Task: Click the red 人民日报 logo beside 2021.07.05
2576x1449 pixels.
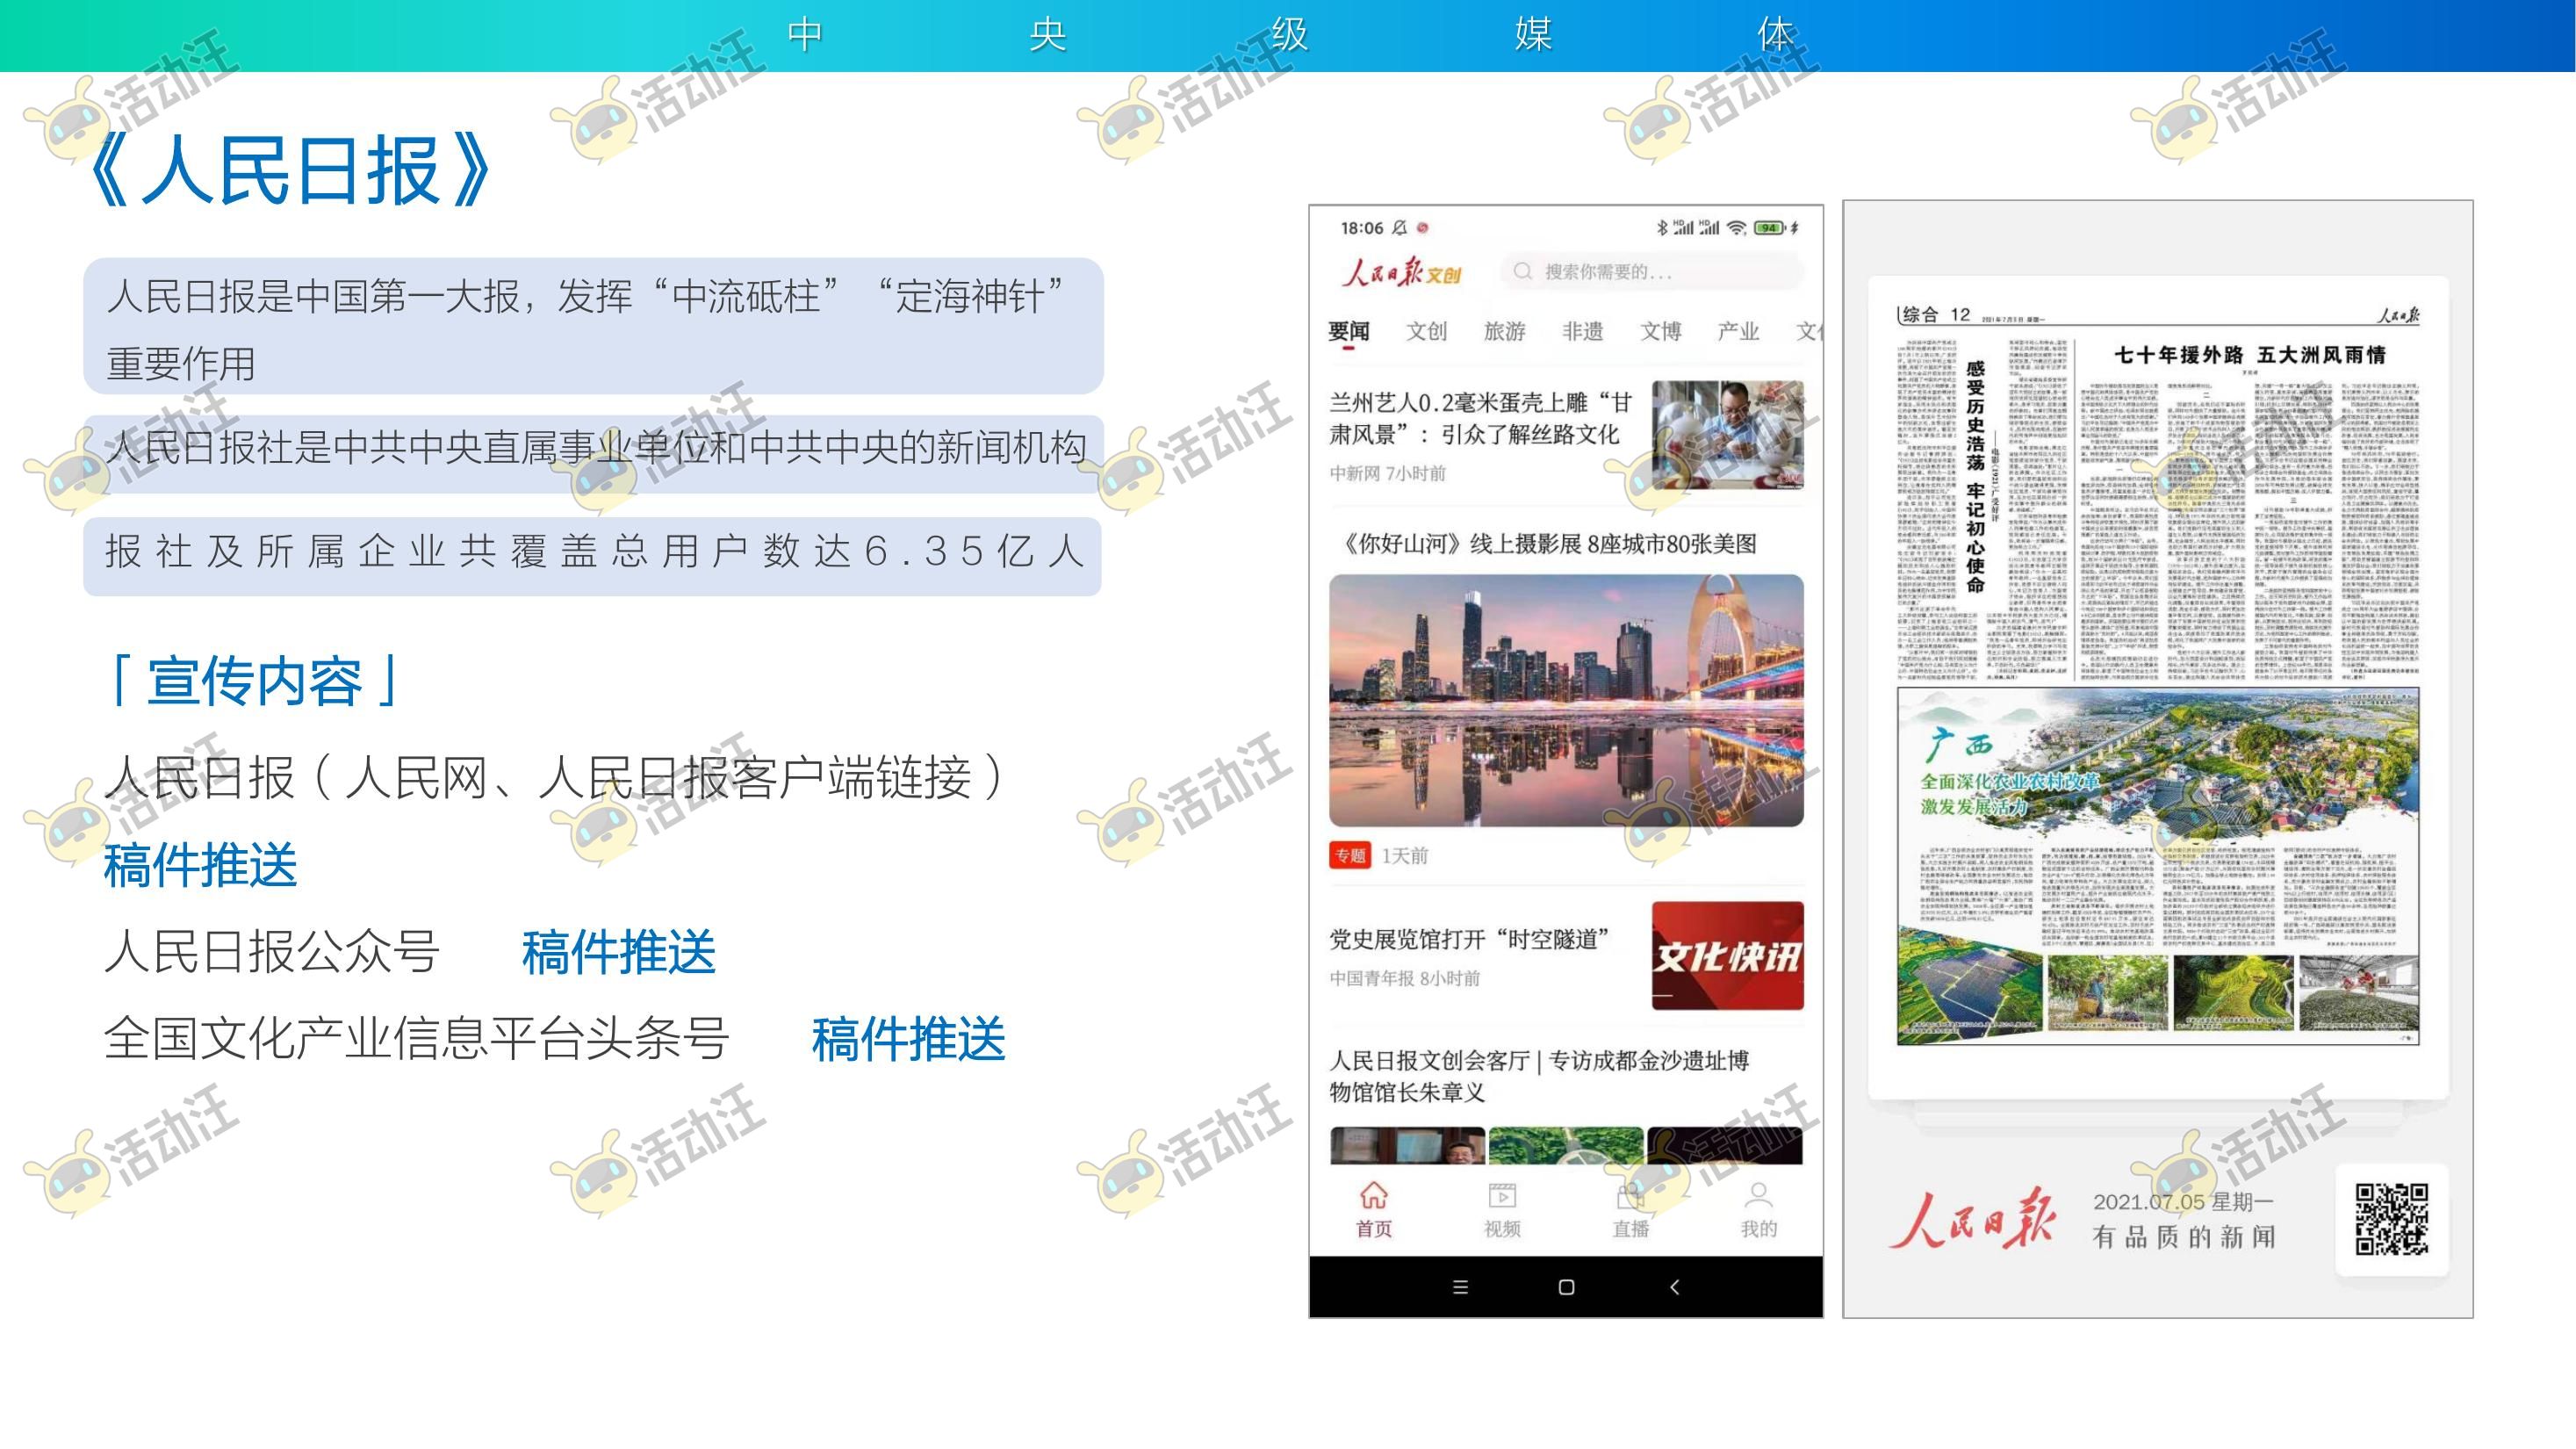Action: click(1972, 1219)
